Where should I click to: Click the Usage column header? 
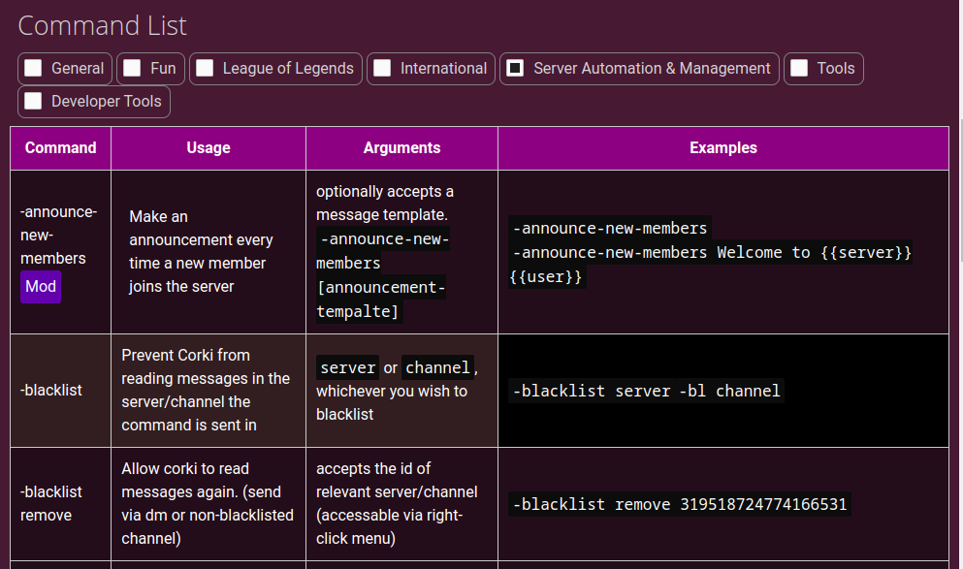coord(209,148)
